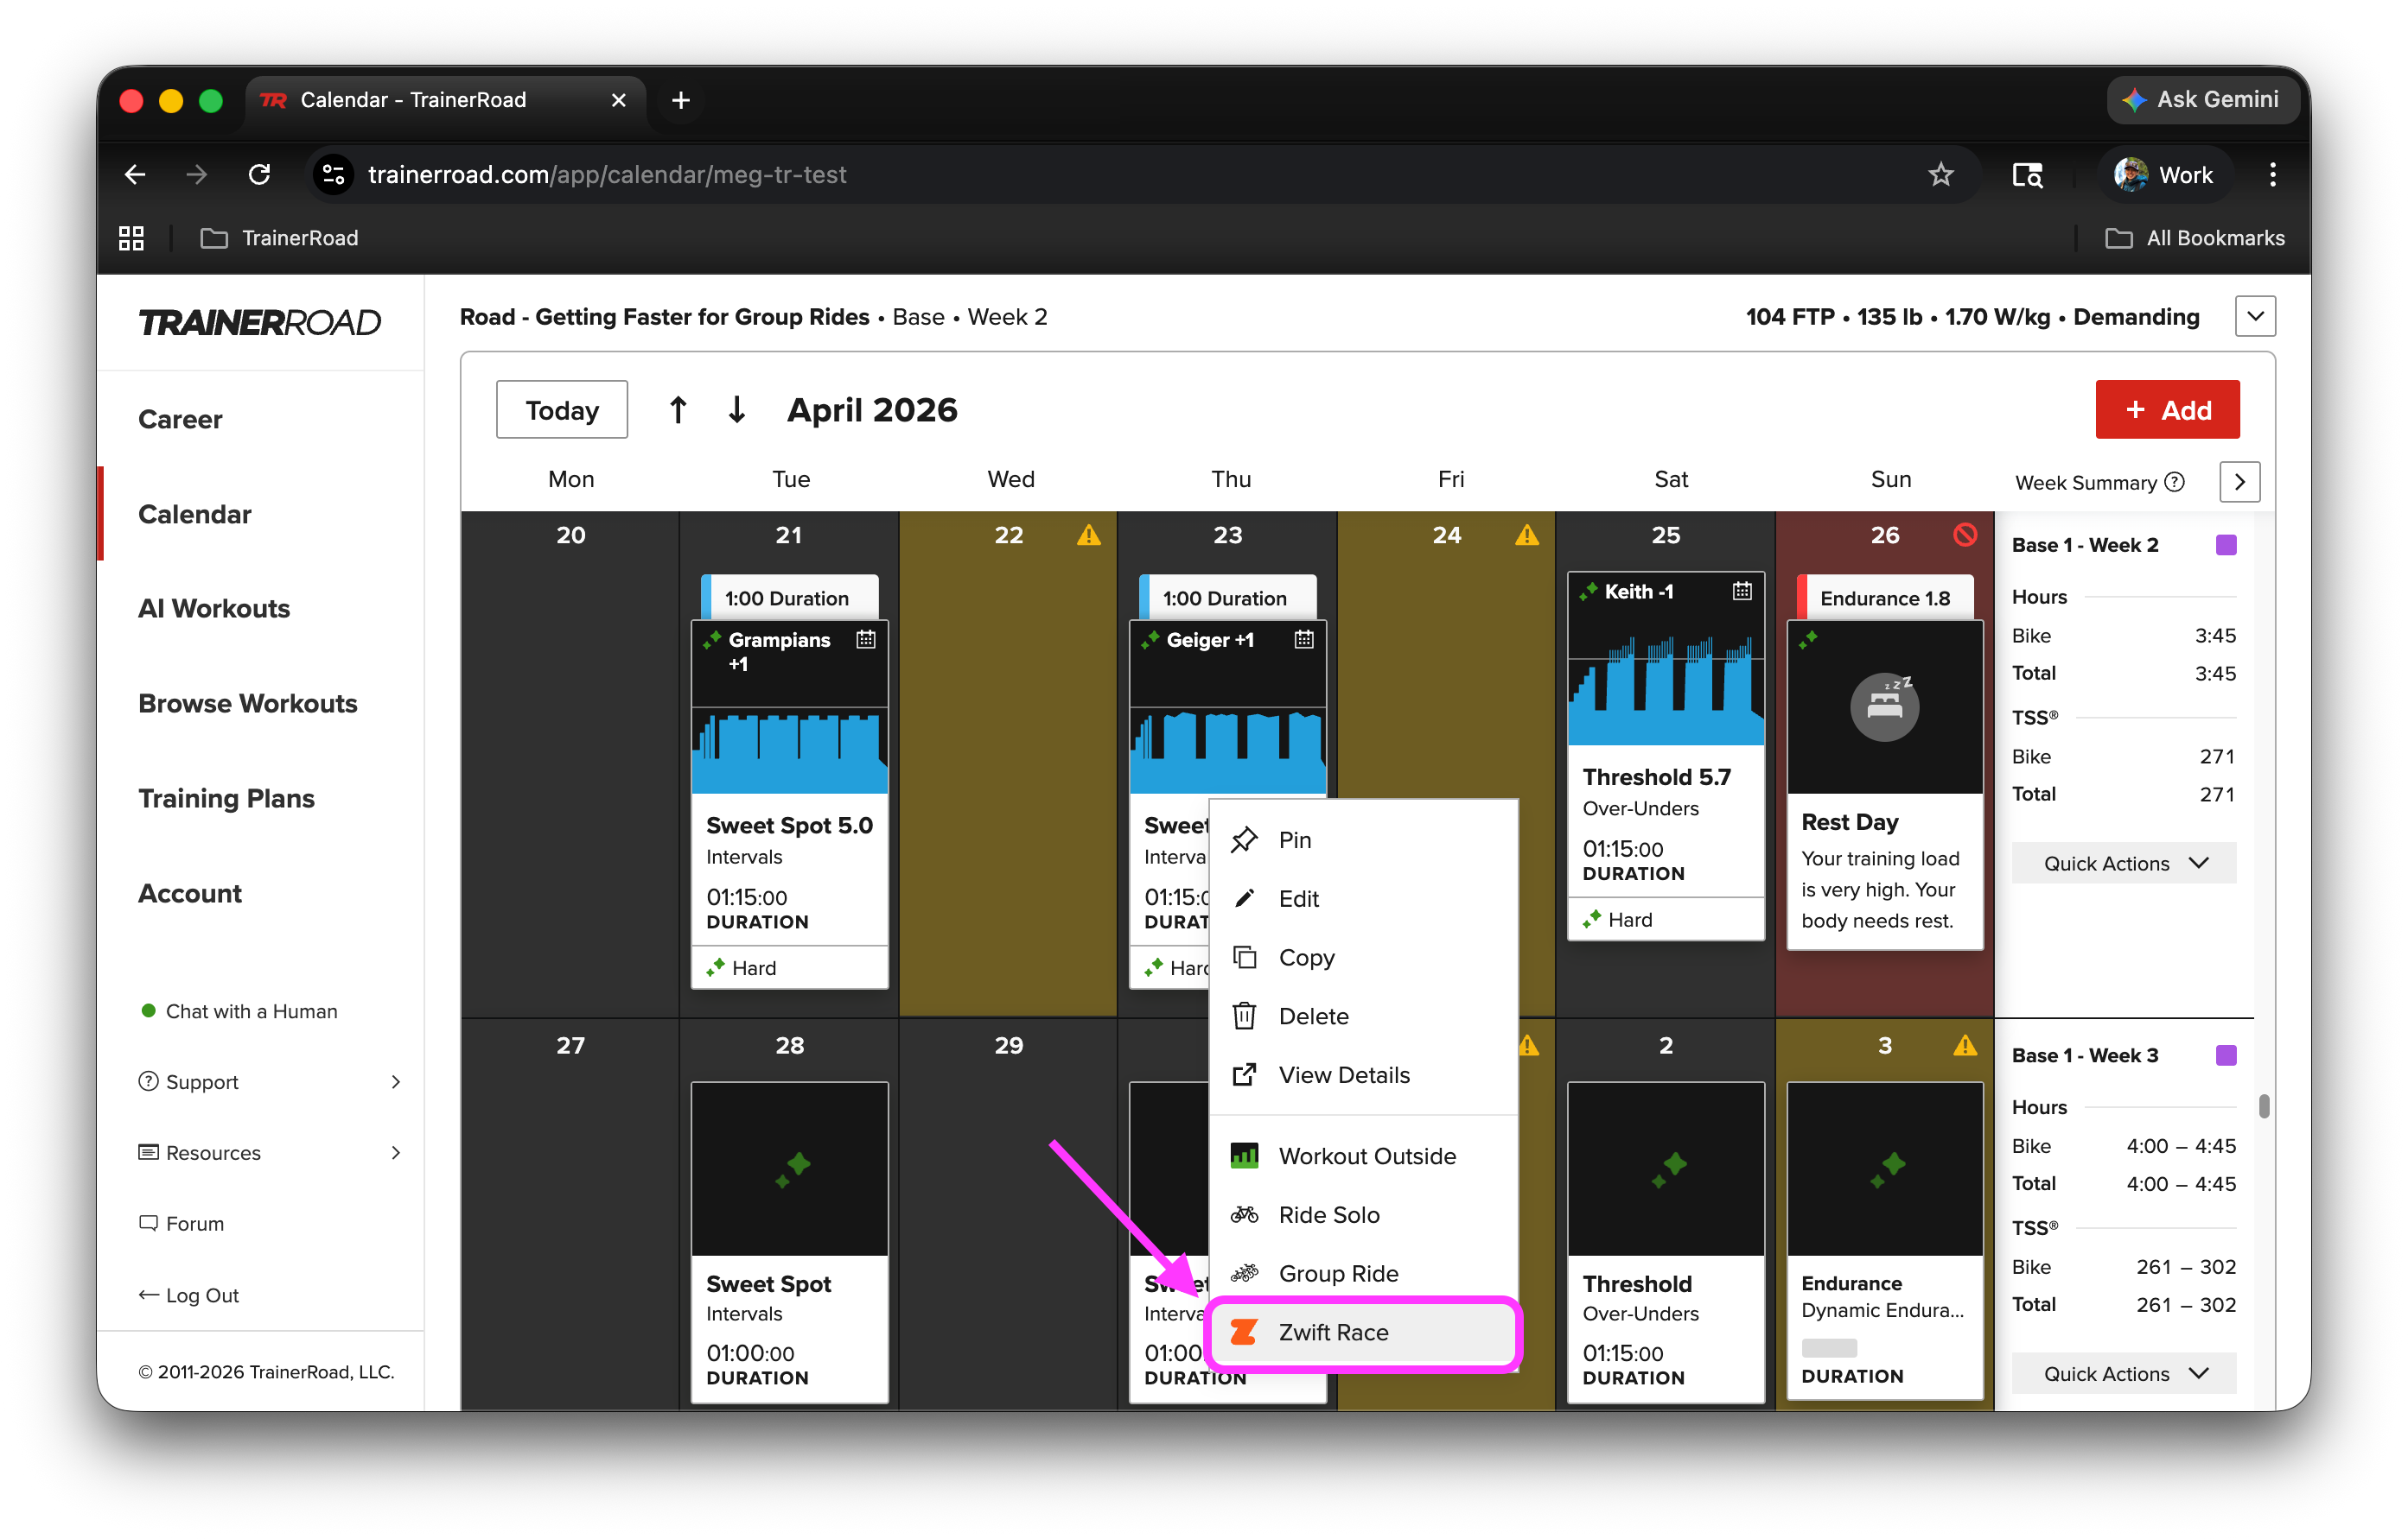Open the May 3 Endurance workout card
The height and width of the screenshot is (1539, 2408).
click(x=1885, y=1242)
